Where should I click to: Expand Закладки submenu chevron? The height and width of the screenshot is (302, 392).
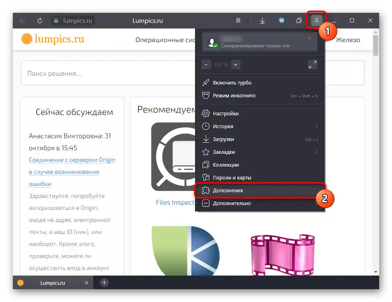pos(316,152)
